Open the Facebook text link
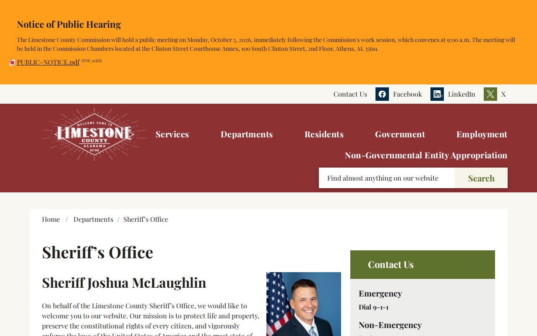 tap(407, 94)
